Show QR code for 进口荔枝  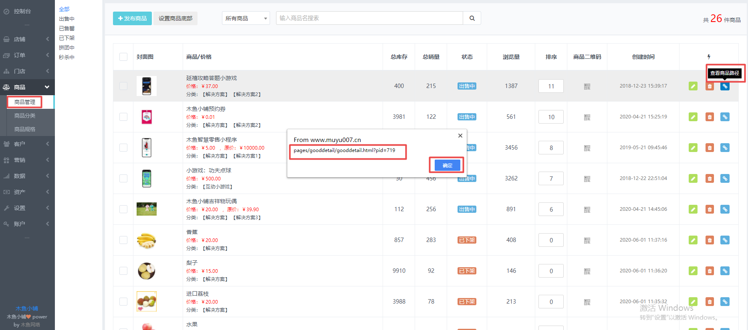[x=587, y=302]
